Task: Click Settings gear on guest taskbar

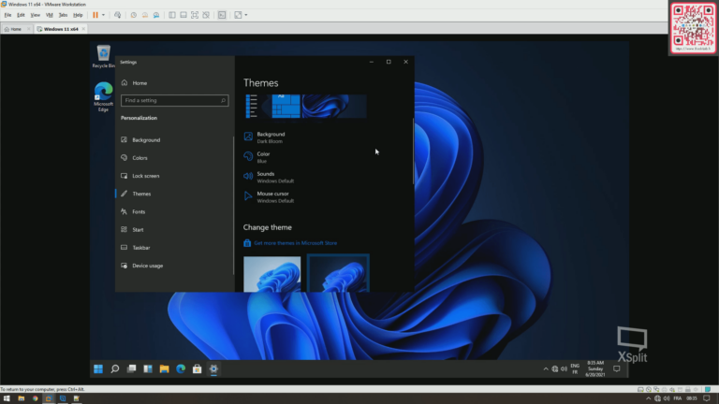Action: 213,368
